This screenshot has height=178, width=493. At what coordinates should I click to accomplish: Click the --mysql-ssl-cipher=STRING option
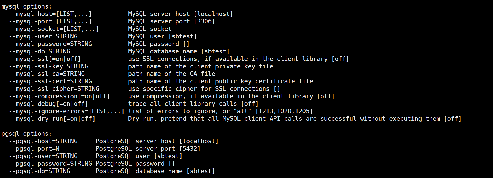coord(54,89)
